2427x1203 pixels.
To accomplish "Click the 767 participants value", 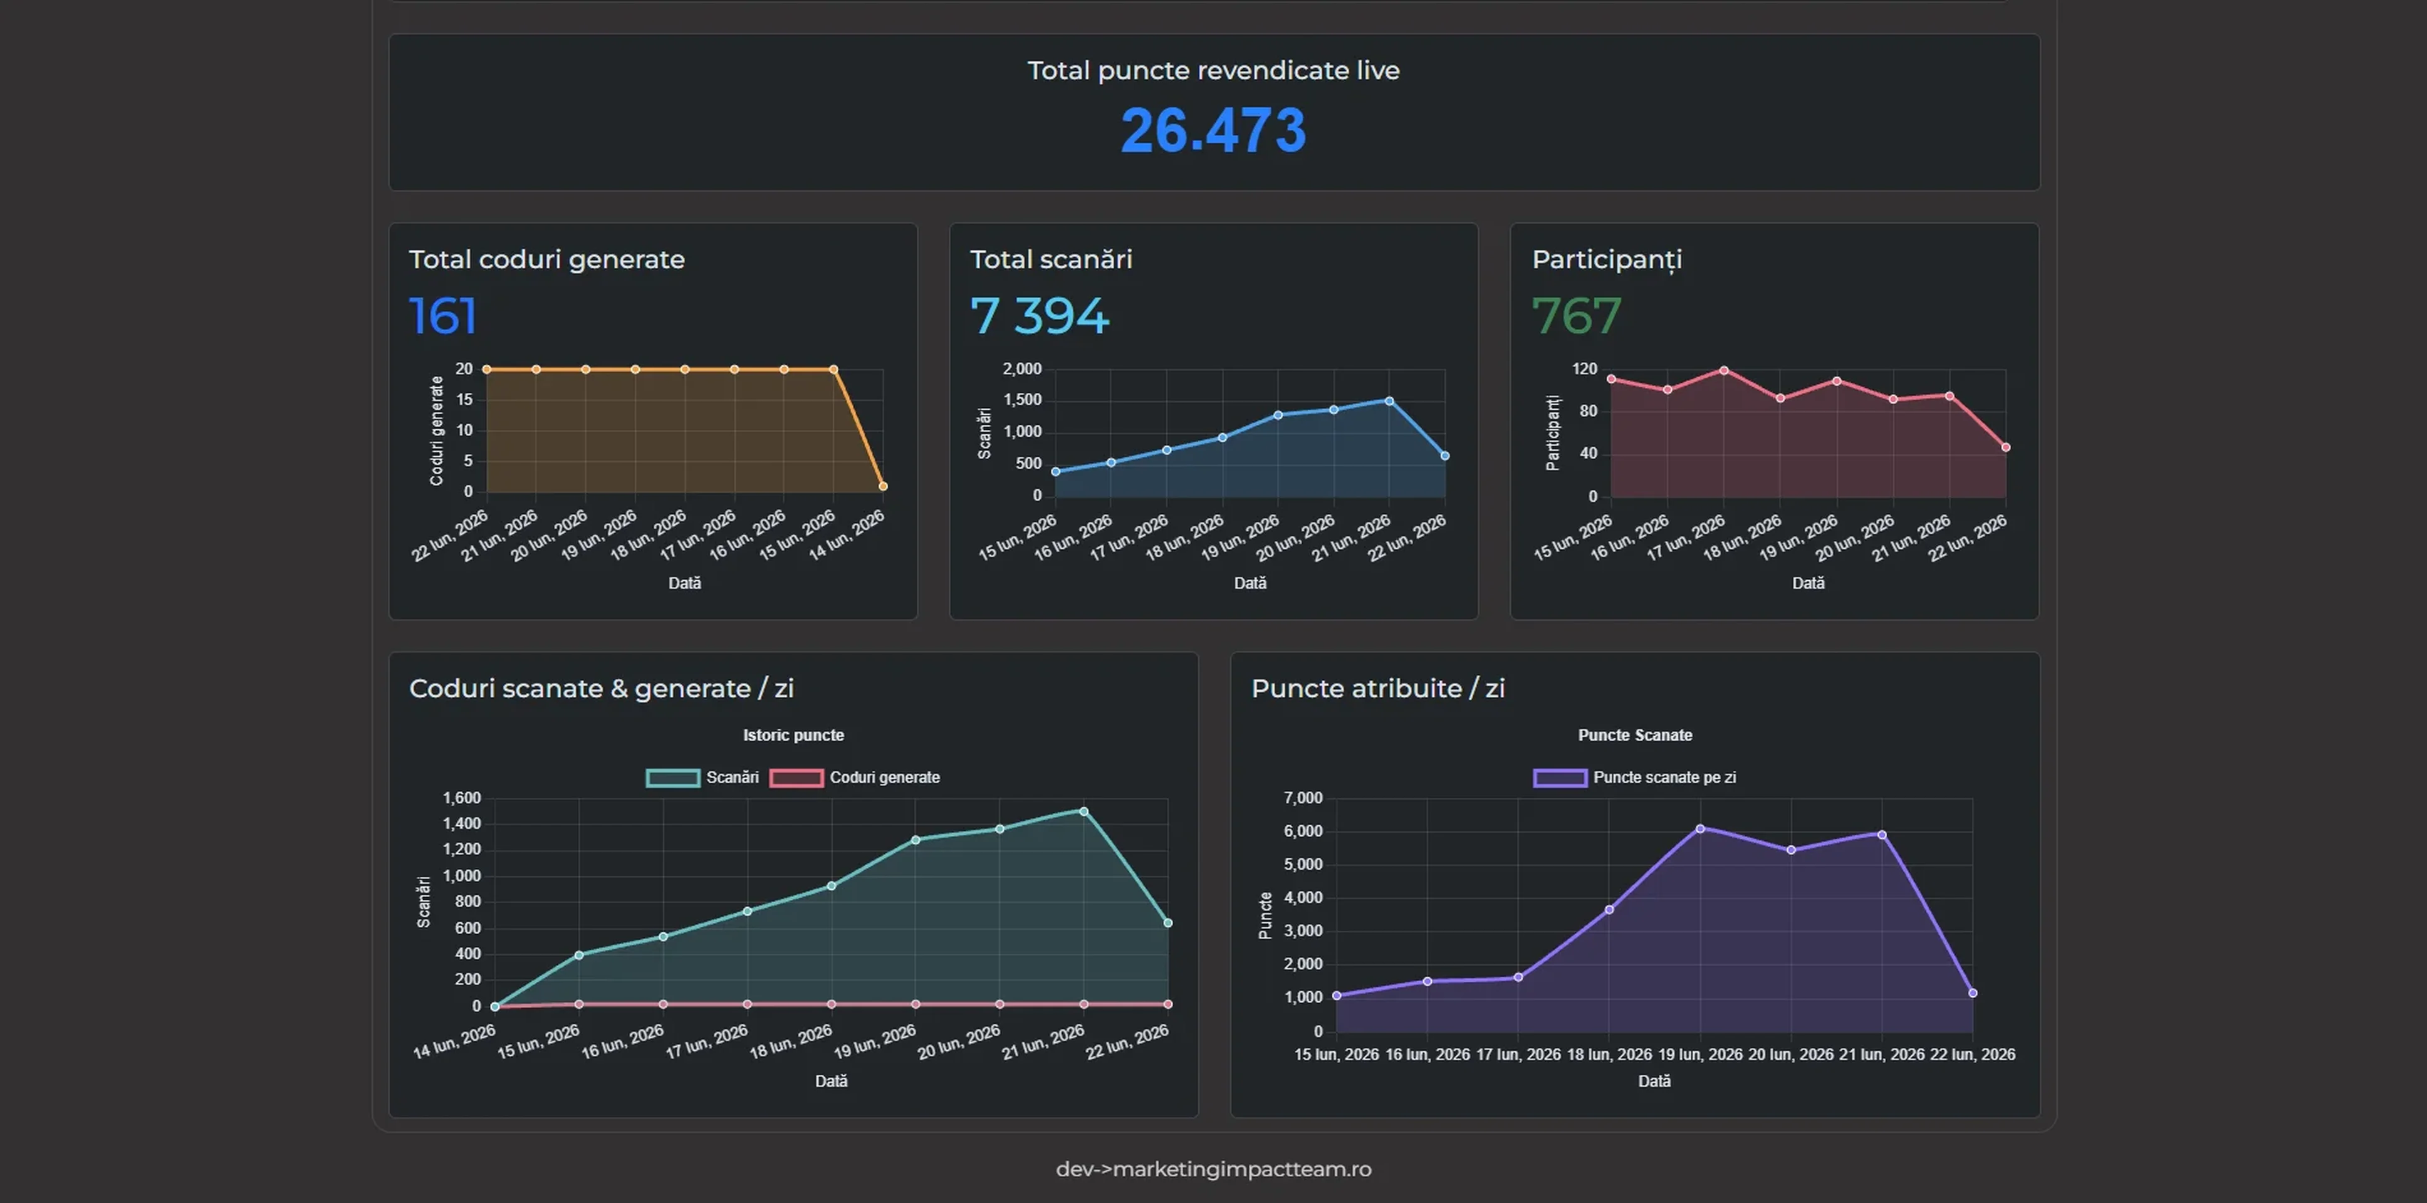I will (x=1576, y=316).
